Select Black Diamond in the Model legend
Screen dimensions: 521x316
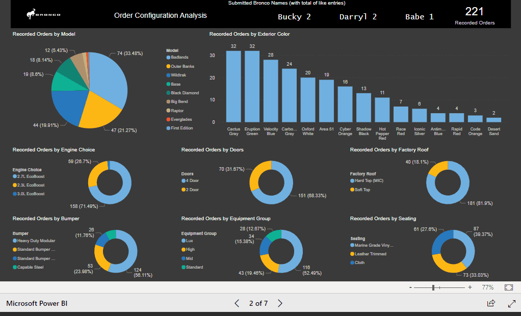(183, 93)
